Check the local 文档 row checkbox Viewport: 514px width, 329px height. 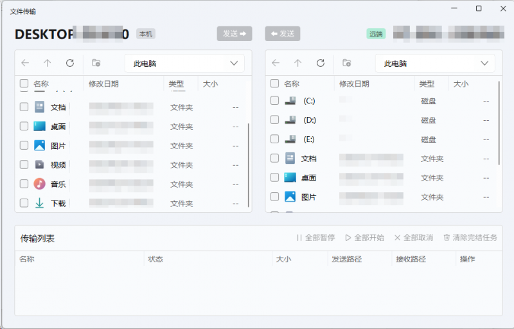tap(24, 107)
